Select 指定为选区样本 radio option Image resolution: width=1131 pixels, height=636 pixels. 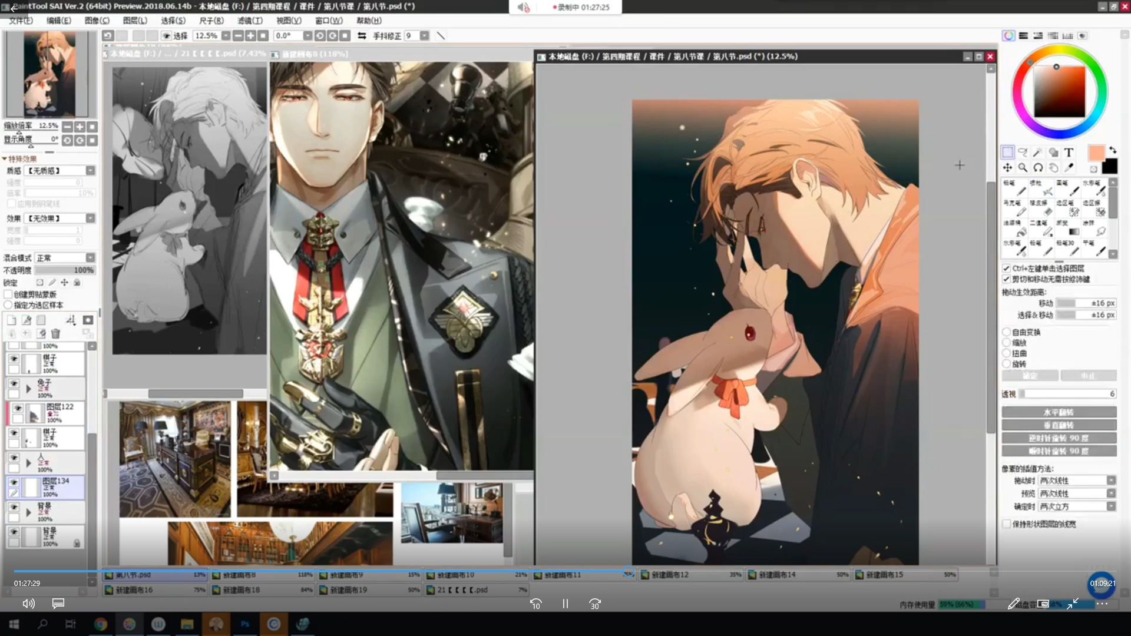[8, 305]
